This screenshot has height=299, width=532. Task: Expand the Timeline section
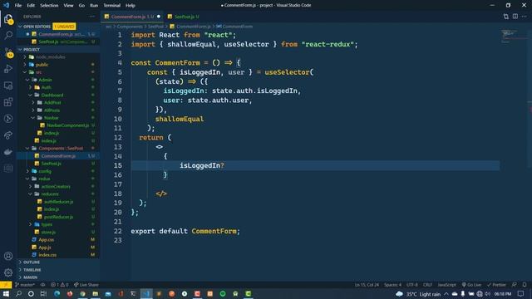pos(32,270)
